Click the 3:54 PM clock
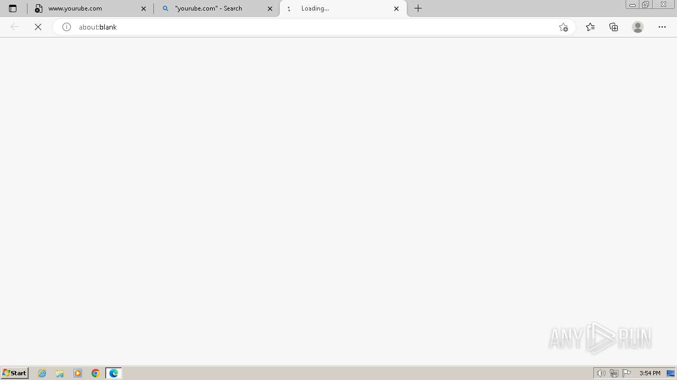 tap(650, 373)
